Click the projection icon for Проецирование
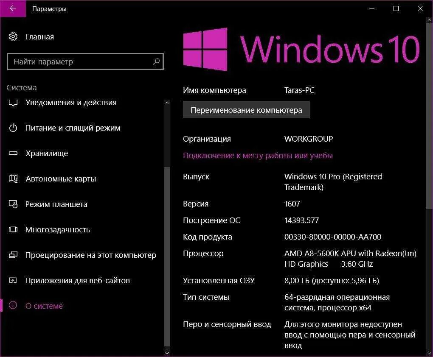433x357 pixels. (x=13, y=255)
